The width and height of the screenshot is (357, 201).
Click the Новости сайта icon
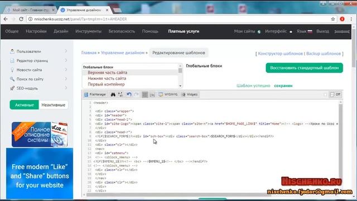(x=12, y=70)
